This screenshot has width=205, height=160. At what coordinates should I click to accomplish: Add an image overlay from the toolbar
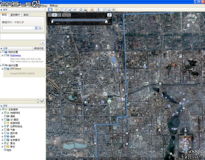click(x=70, y=10)
